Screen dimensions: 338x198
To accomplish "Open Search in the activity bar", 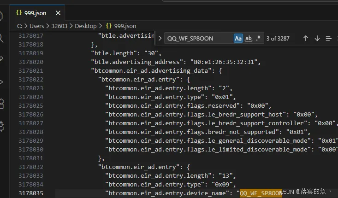I will tap(1, 38).
